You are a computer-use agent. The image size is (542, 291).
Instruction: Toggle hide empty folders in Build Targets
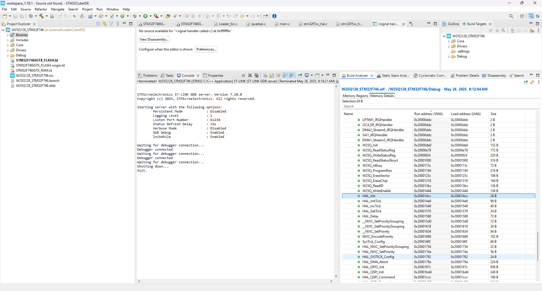click(x=532, y=30)
